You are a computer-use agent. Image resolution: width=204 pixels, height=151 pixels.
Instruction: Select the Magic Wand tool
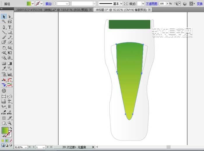pos(4,22)
